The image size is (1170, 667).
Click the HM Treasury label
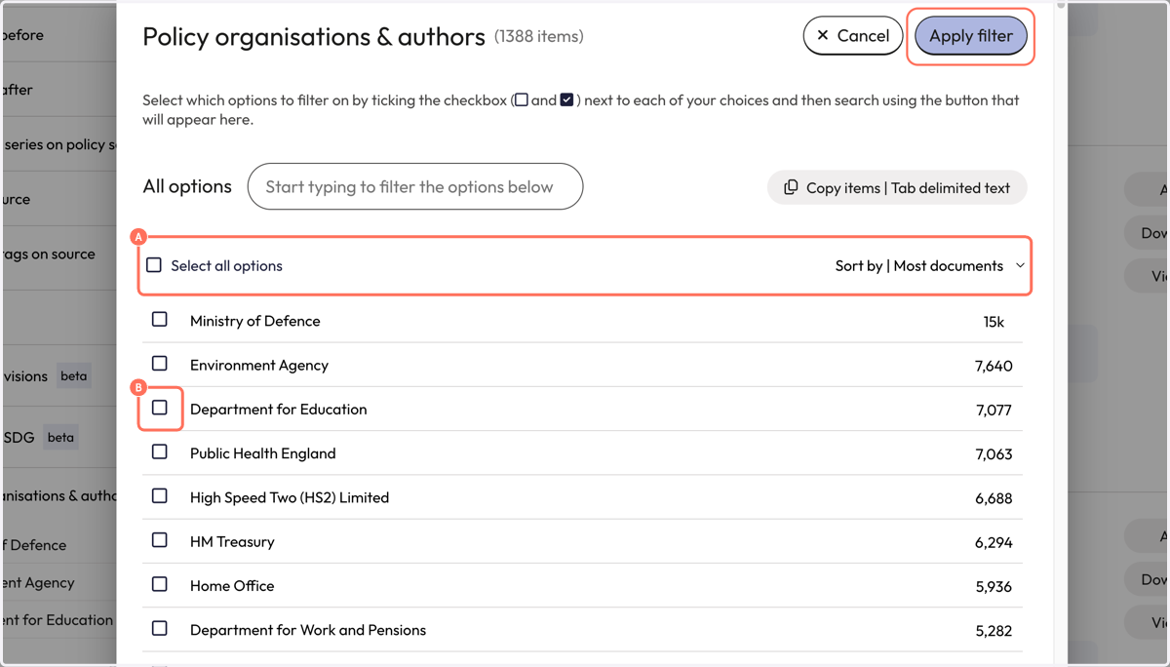232,542
